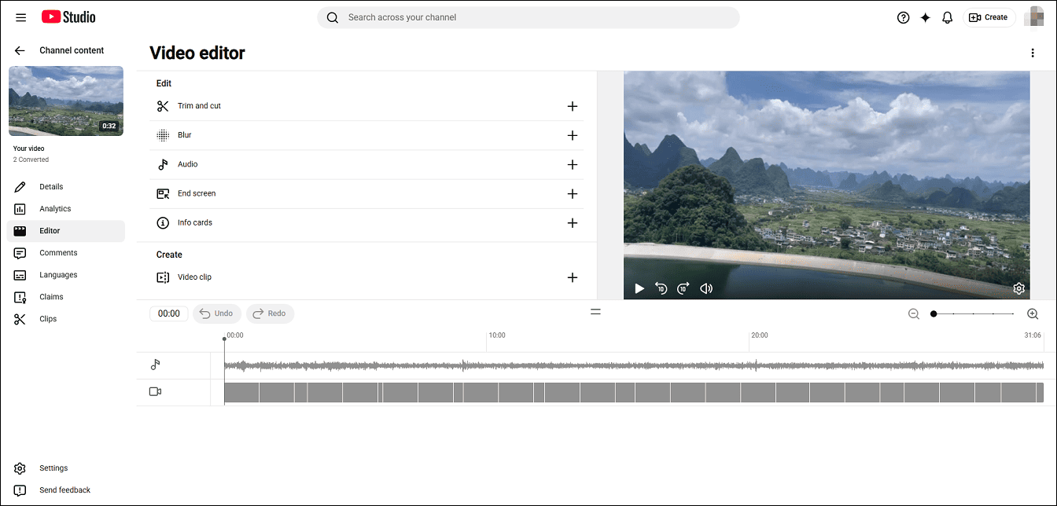Add Trim and cut with plus
1057x506 pixels.
pyautogui.click(x=573, y=106)
